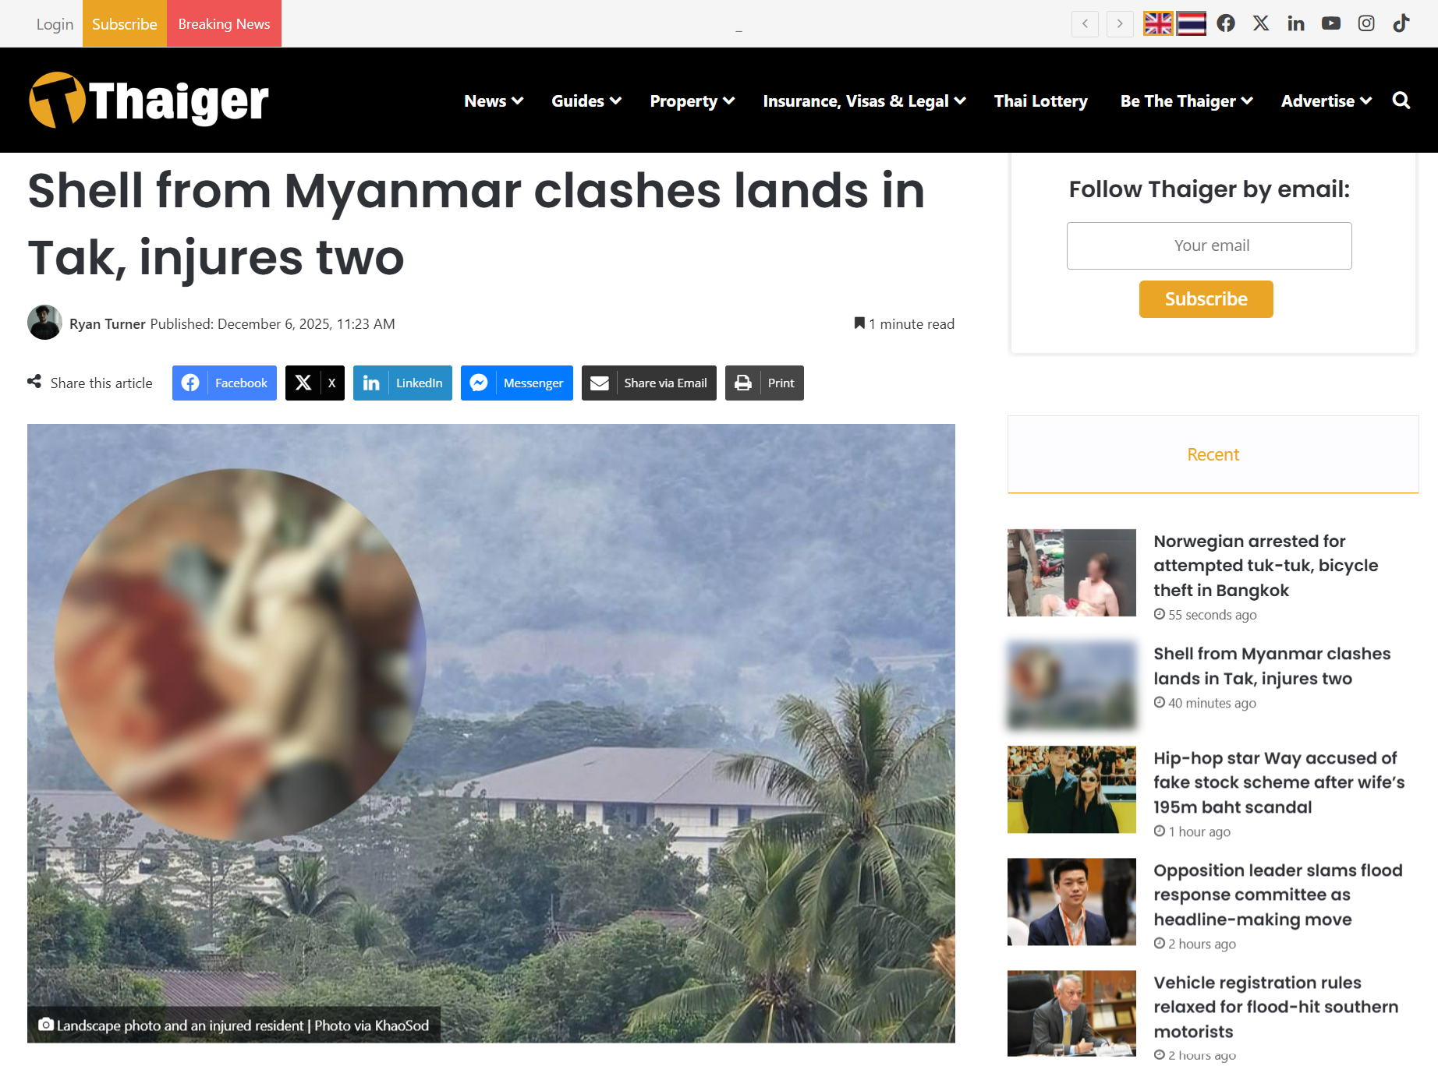
Task: Go to previous breaking news arrow
Action: click(1085, 23)
